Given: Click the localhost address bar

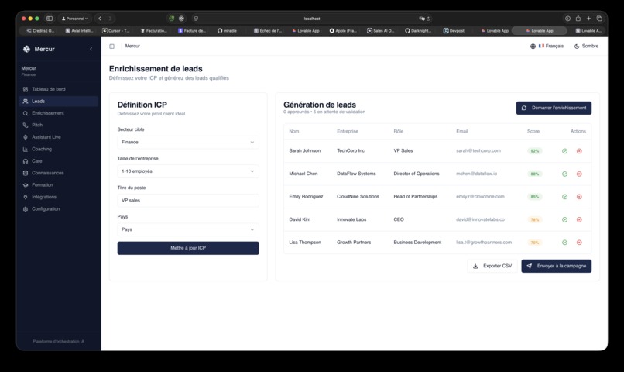Looking at the screenshot, I should [x=311, y=19].
